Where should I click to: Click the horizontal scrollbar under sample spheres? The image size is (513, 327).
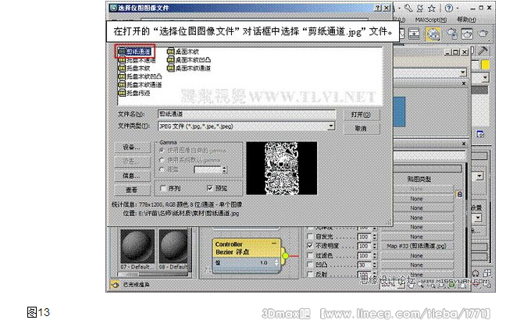pos(154,274)
